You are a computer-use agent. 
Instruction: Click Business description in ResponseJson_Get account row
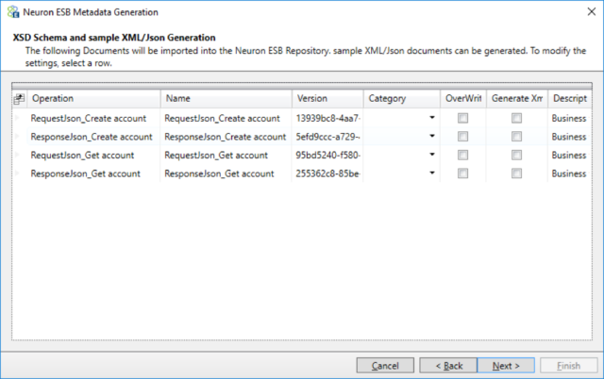569,173
